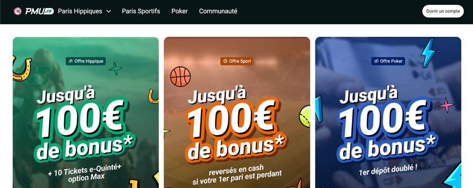473x188 pixels.
Task: Open the orange sport 100€ bonus card
Action: coord(237,113)
